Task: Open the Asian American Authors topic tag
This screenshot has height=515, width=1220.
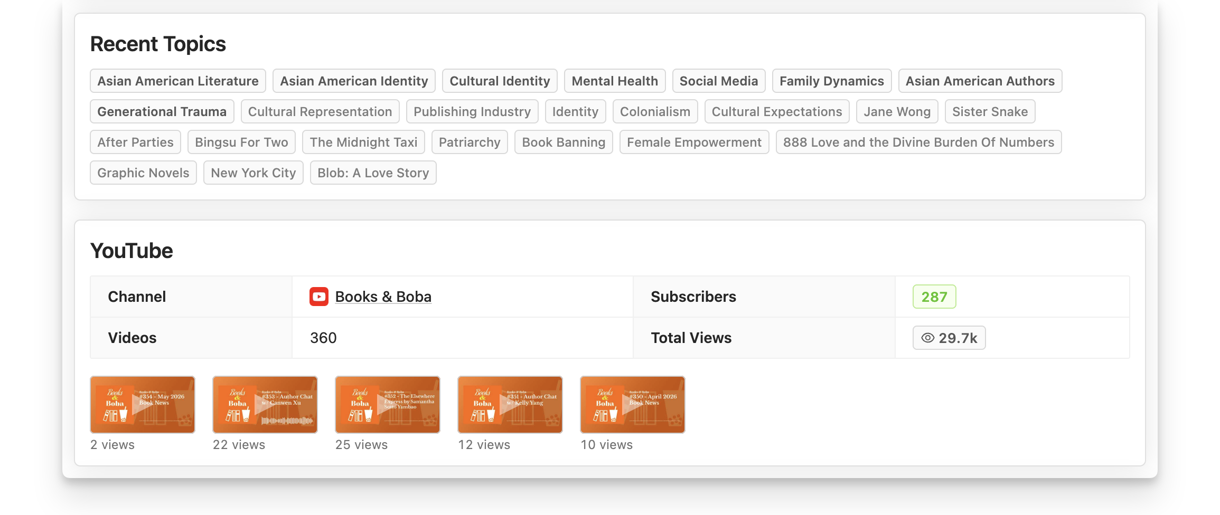Action: point(980,81)
